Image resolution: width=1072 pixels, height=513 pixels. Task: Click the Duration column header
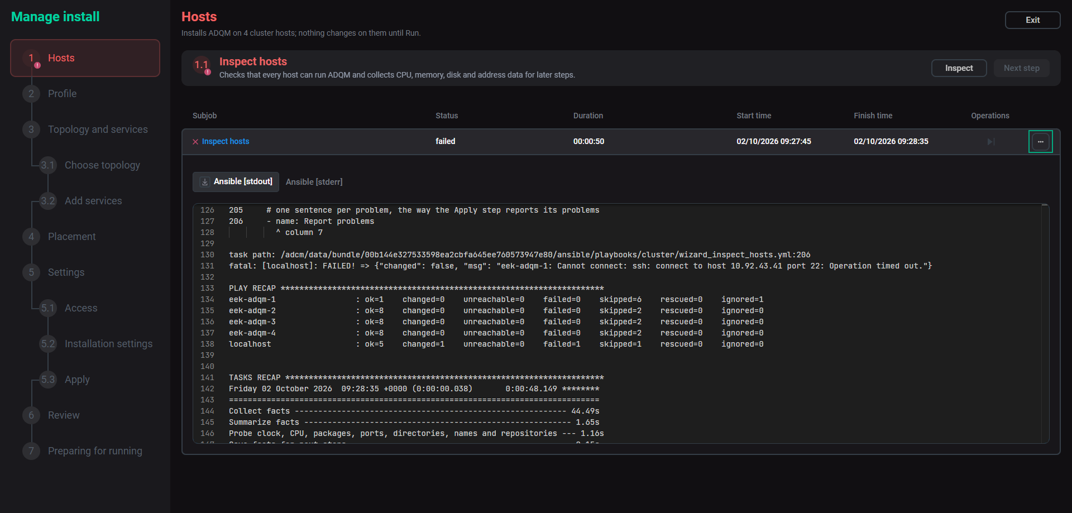(588, 116)
